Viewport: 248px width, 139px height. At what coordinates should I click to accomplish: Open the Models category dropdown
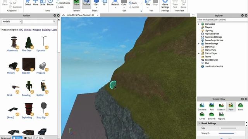coord(12,22)
